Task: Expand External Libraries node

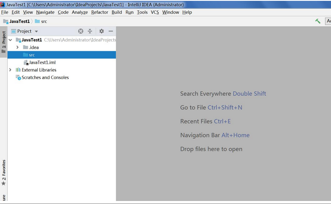Action: coord(10,70)
